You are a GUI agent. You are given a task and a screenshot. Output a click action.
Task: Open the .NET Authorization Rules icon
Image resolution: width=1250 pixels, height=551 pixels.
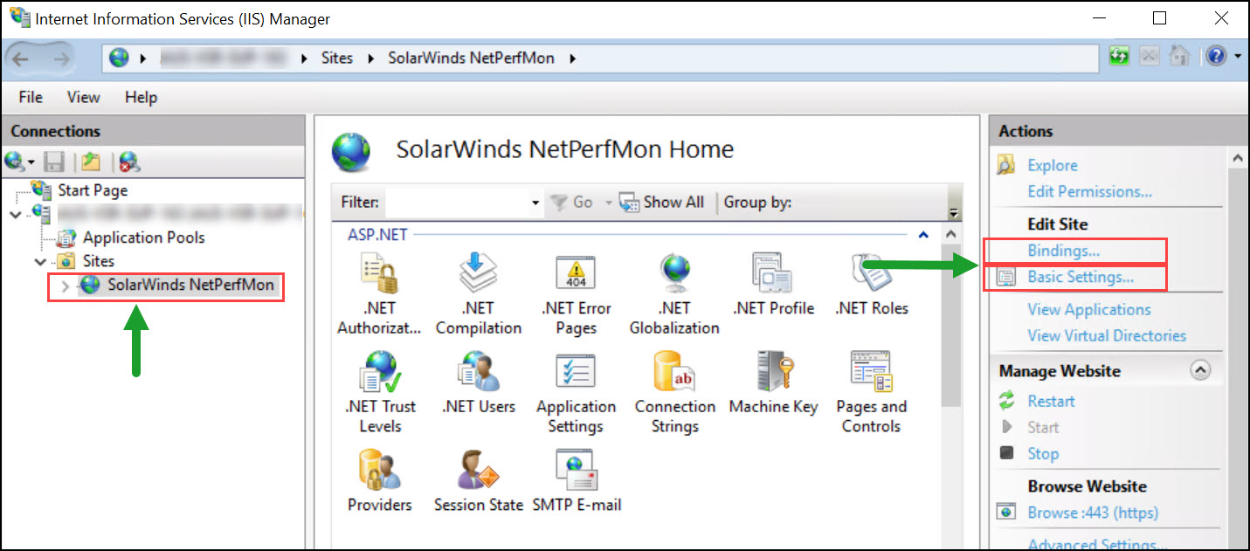pyautogui.click(x=378, y=274)
